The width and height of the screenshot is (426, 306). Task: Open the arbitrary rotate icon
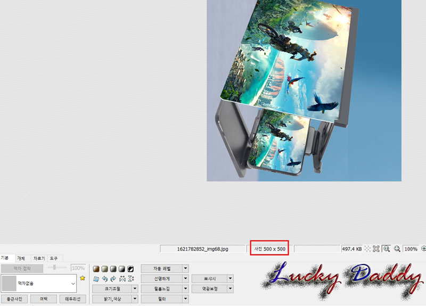(x=96, y=278)
